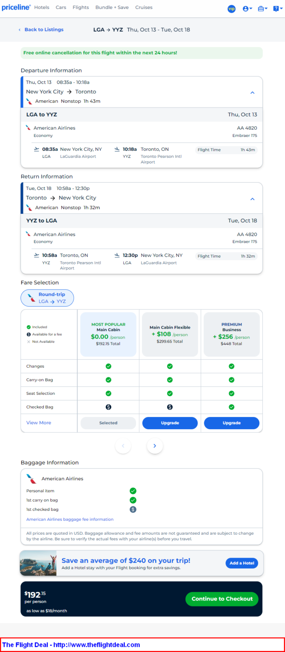Open the help question mark menu
This screenshot has height=652, width=285.
click(277, 9)
